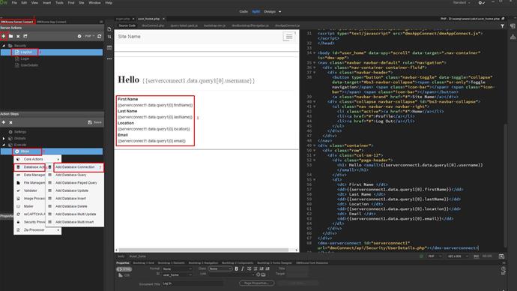The height and width of the screenshot is (291, 517).
Task: Select the Settings item in Action Steps
Action: click(x=20, y=132)
